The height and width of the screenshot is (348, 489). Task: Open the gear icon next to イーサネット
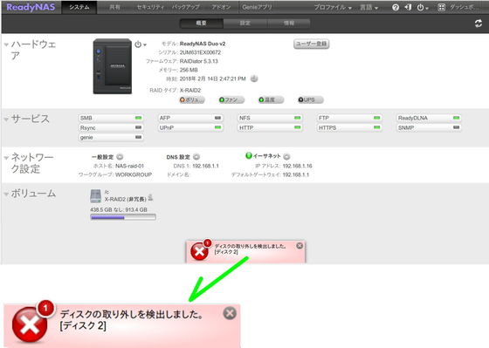[287, 156]
